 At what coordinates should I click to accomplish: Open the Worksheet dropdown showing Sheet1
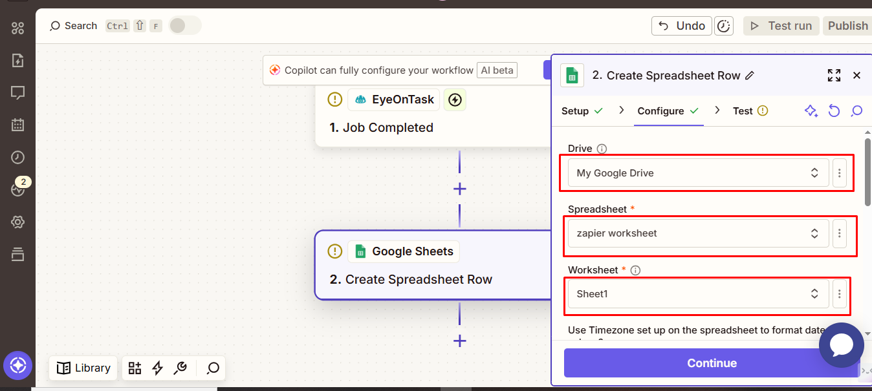coord(697,294)
